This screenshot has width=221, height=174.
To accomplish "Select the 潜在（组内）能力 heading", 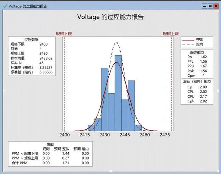I will click(x=197, y=81).
